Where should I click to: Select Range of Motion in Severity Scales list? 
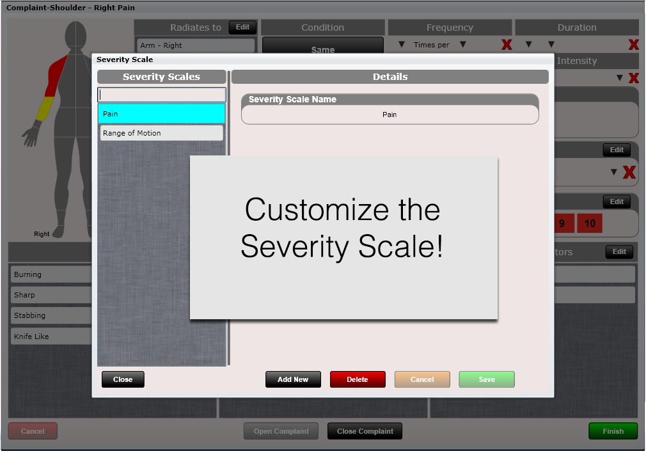pos(161,133)
